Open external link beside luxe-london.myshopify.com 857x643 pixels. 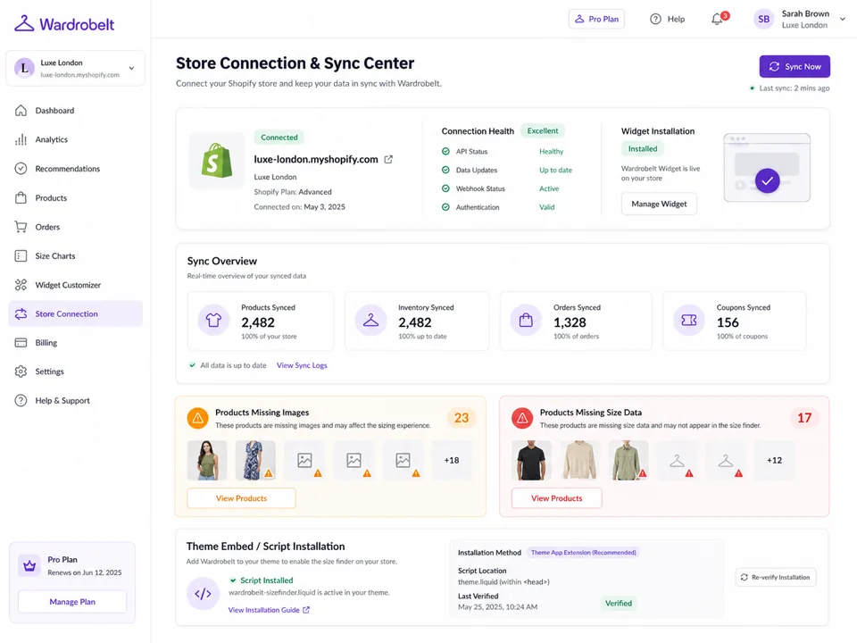[x=388, y=159]
